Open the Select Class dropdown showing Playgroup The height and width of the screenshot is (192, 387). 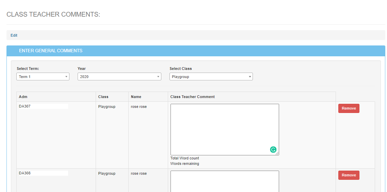click(211, 77)
